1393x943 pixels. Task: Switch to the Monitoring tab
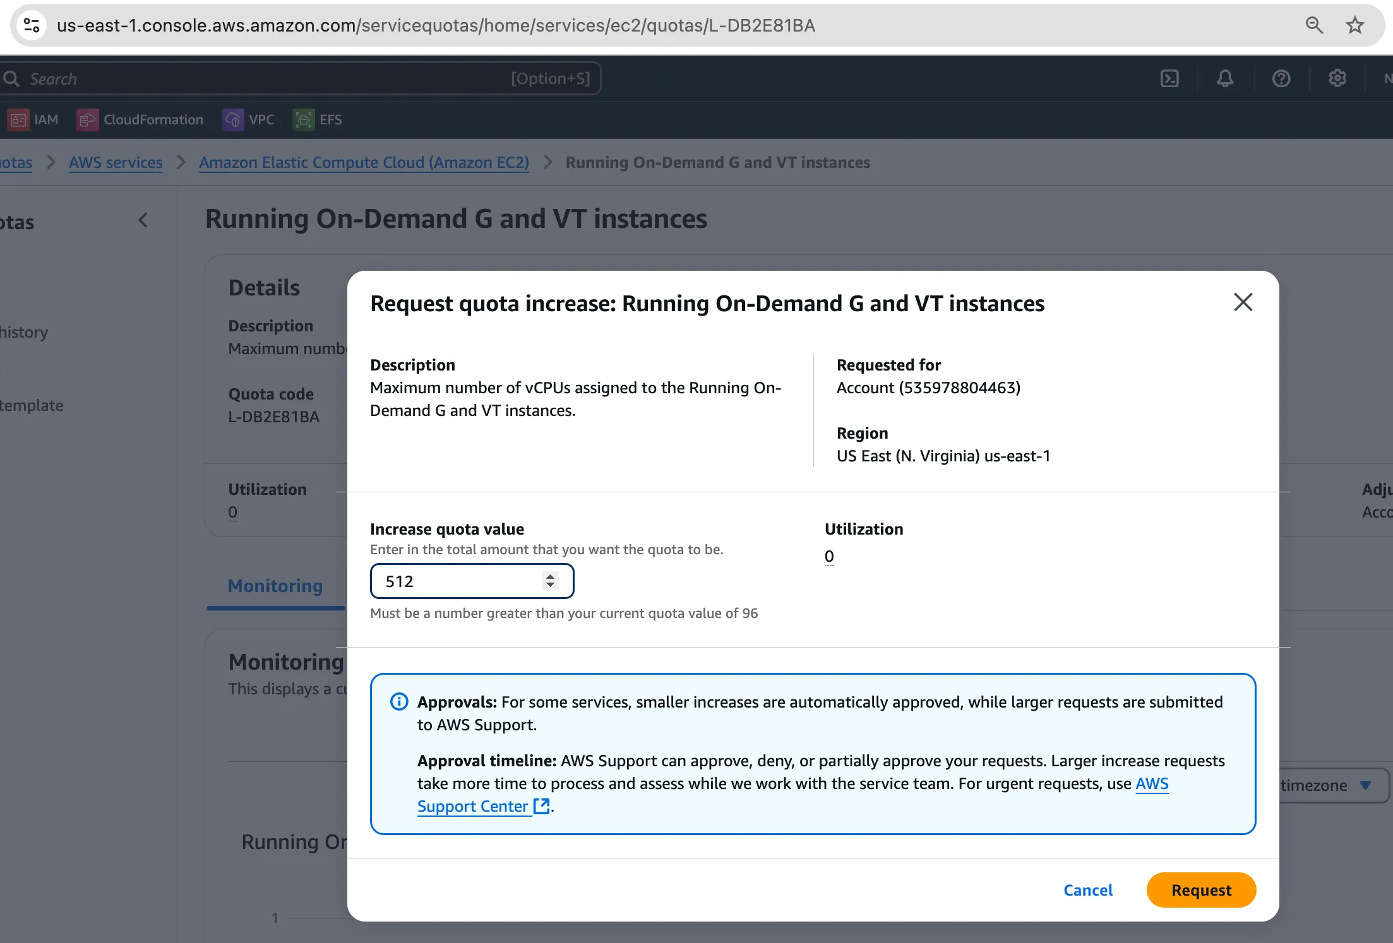[x=275, y=586]
